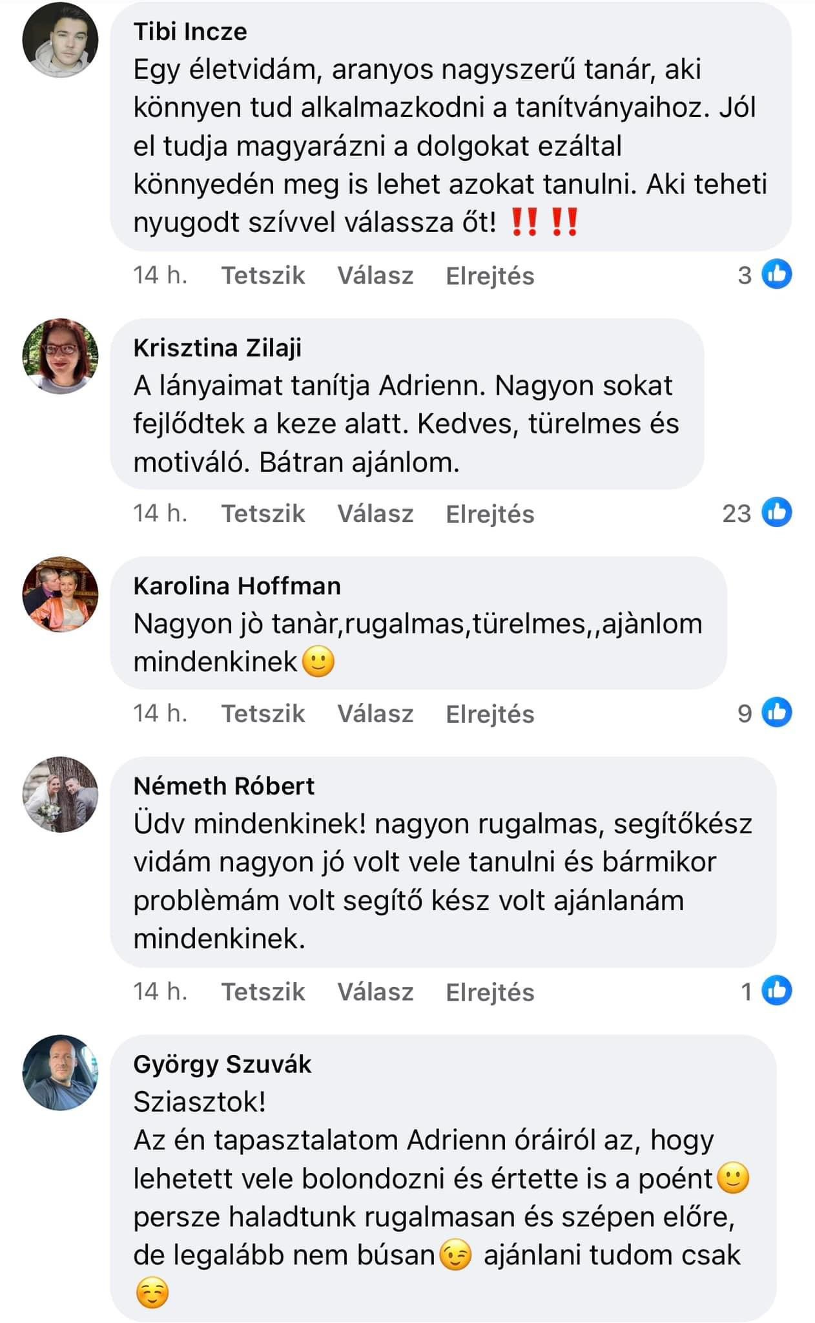
Task: Open Karolina Hoffman's profile picture
Action: point(61,594)
